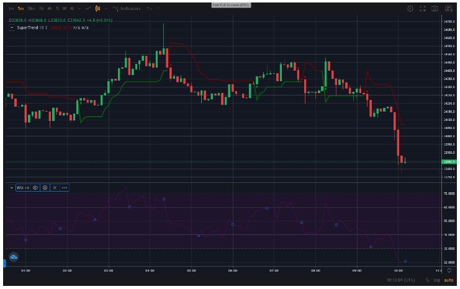
Task: Click the OHLC values readout
Action: click(x=60, y=20)
